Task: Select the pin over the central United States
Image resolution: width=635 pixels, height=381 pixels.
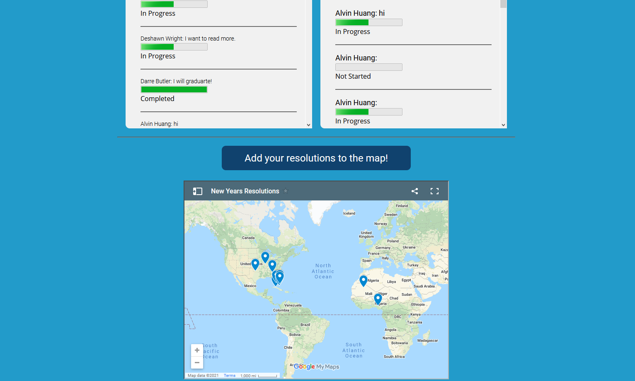Action: pyautogui.click(x=255, y=264)
